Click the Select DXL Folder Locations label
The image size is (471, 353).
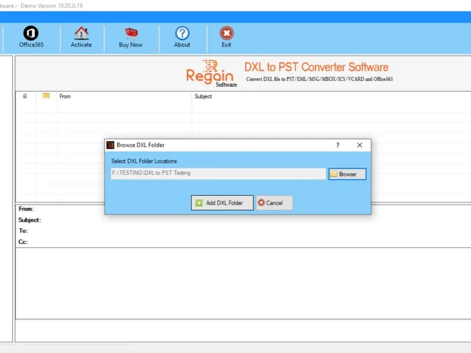[144, 161]
